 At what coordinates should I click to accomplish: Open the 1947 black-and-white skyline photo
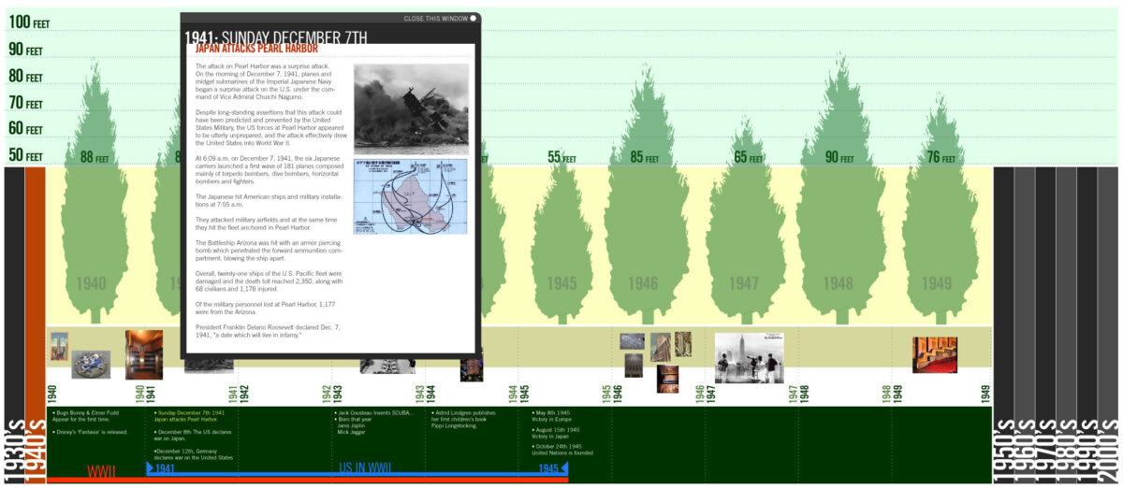pyautogui.click(x=749, y=358)
